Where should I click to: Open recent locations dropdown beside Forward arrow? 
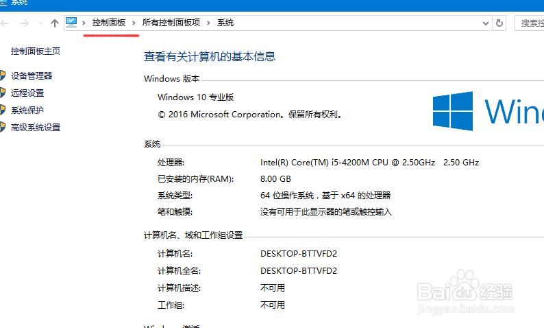coord(40,23)
